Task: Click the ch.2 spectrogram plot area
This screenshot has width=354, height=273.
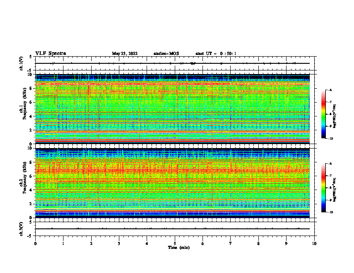Action: [173, 183]
